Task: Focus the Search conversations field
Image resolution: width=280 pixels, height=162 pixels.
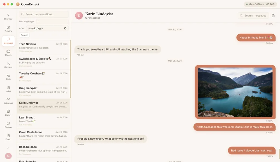Action: (44, 14)
